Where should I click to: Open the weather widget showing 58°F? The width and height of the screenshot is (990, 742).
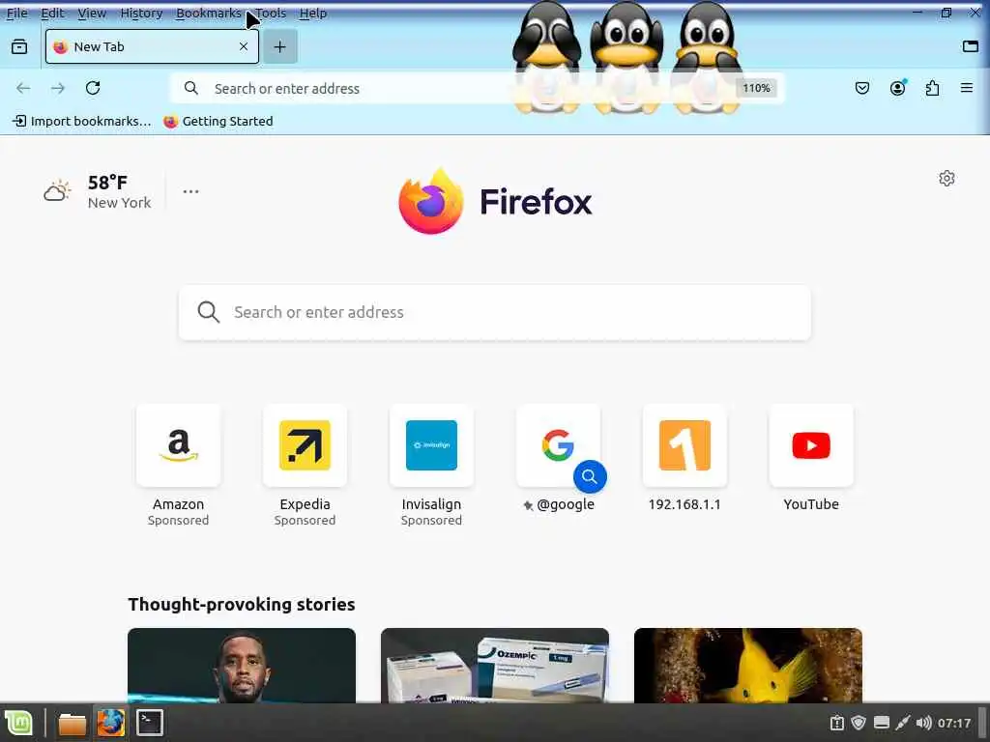(98, 192)
